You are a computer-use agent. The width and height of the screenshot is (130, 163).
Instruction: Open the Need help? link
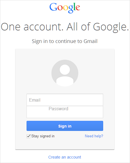(x=94, y=136)
